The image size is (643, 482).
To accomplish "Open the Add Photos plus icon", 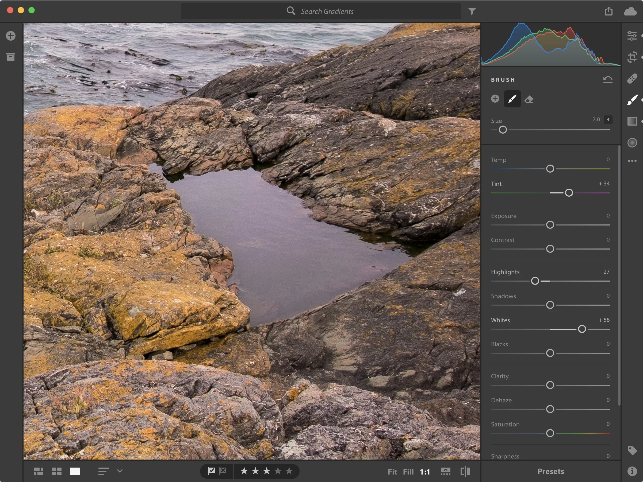I will pos(11,36).
